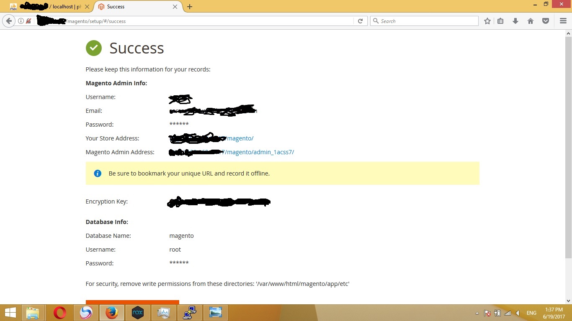Click the Action Center flag tray icon
Image resolution: width=572 pixels, height=321 pixels.
click(x=487, y=313)
